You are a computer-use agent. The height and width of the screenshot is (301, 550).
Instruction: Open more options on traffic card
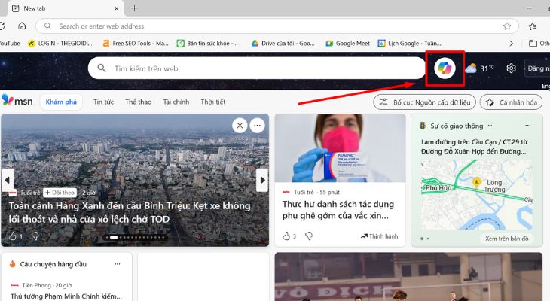pyautogui.click(x=528, y=126)
